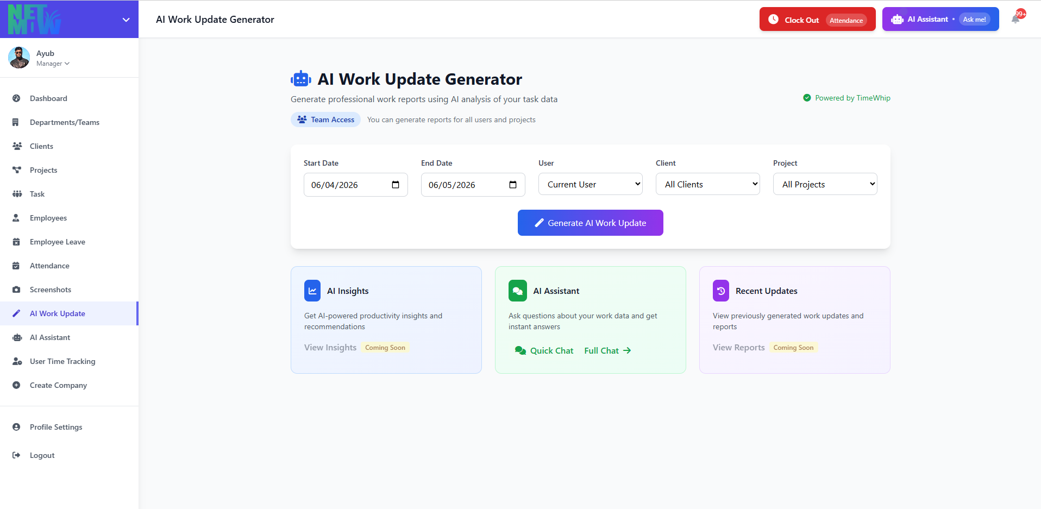Select User Time Tracking menu item
This screenshot has width=1041, height=509.
69,361
